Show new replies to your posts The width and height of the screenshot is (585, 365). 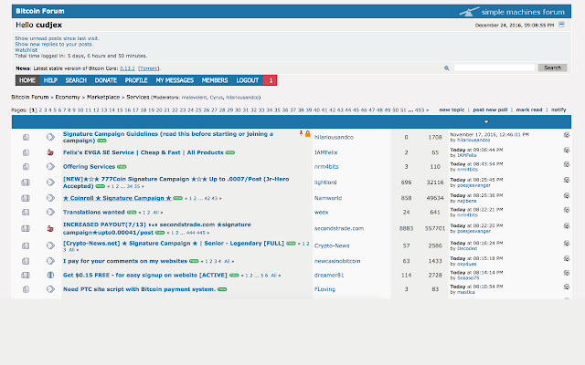(x=54, y=44)
